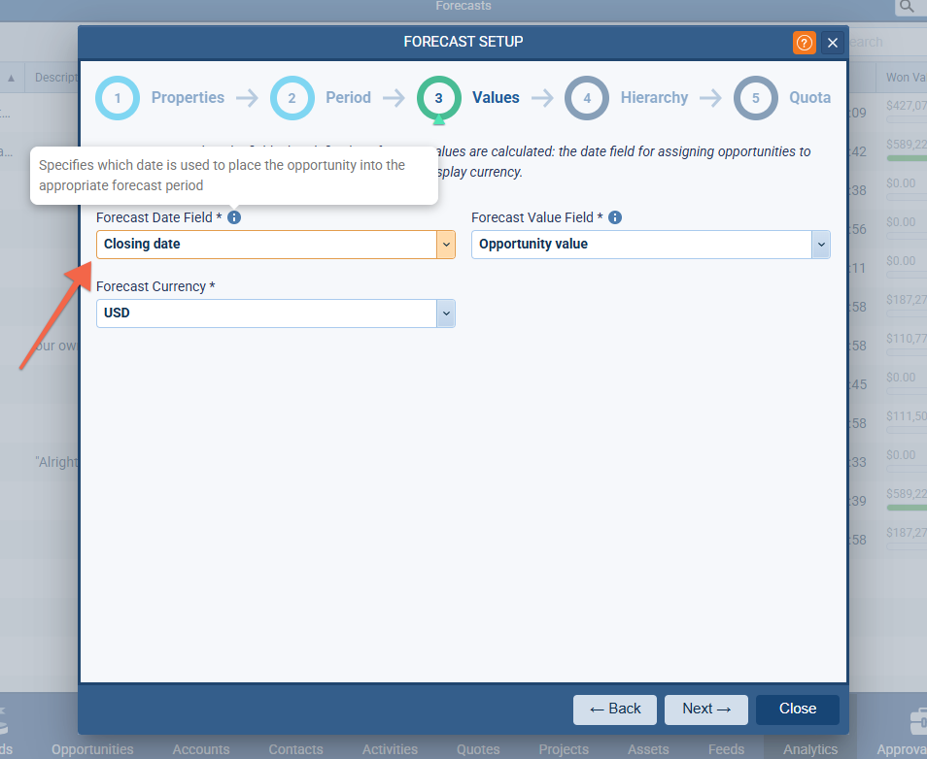Expand the Forecast Value Field dropdown

[821, 245]
